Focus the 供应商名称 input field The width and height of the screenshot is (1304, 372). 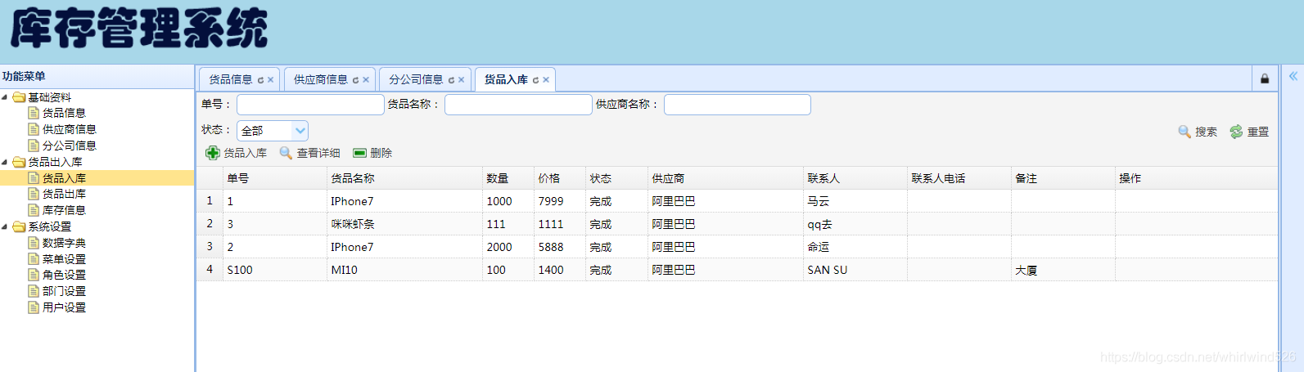click(738, 105)
